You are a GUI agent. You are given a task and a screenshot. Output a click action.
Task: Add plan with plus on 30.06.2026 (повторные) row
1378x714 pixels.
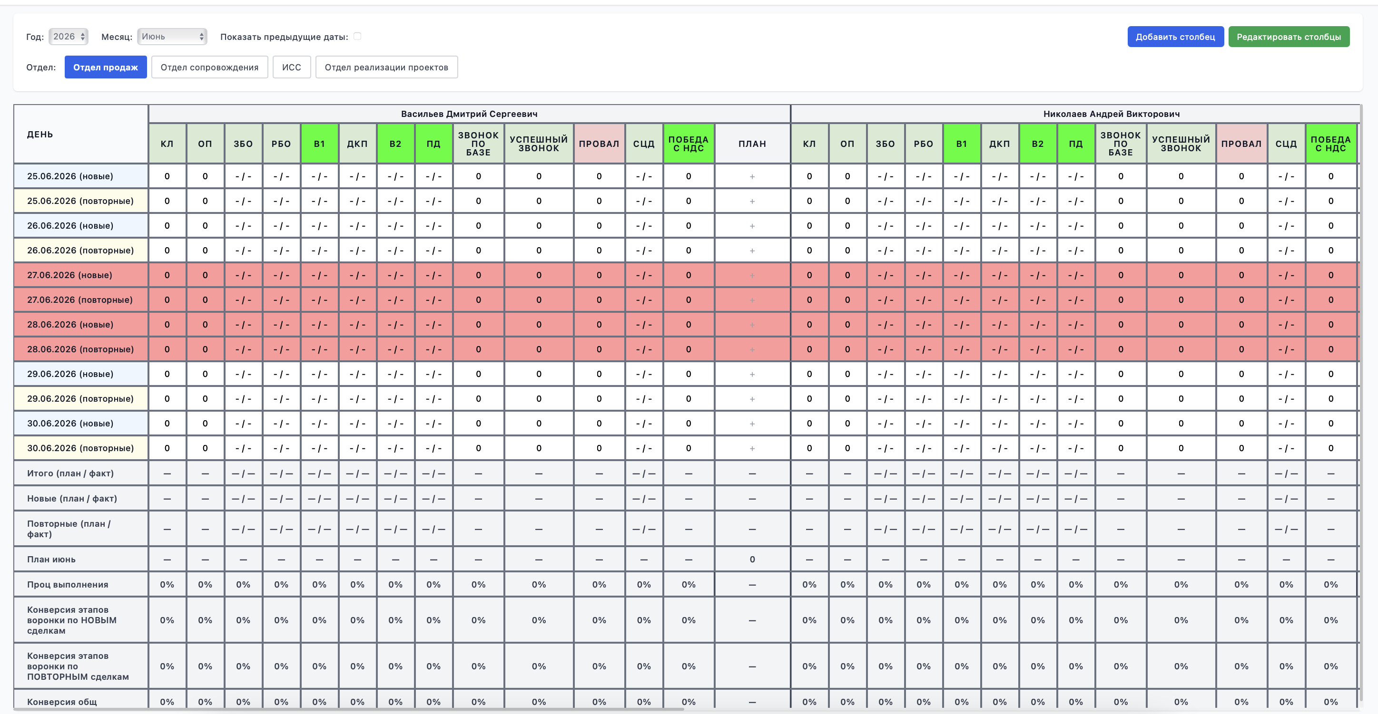point(752,448)
